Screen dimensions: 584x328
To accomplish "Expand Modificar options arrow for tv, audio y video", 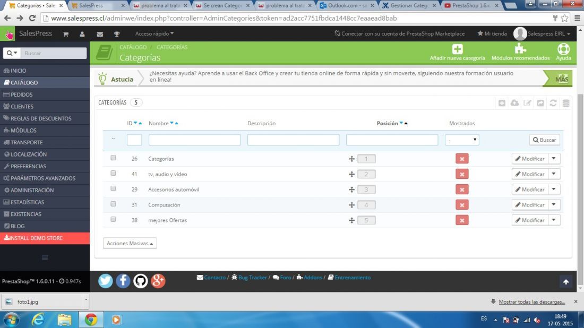I will [x=554, y=174].
